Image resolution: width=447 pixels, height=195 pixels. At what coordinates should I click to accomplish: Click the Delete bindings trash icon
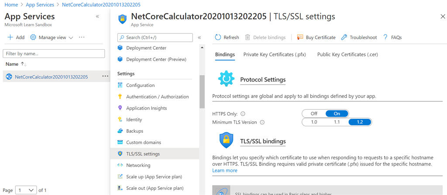[248, 37]
